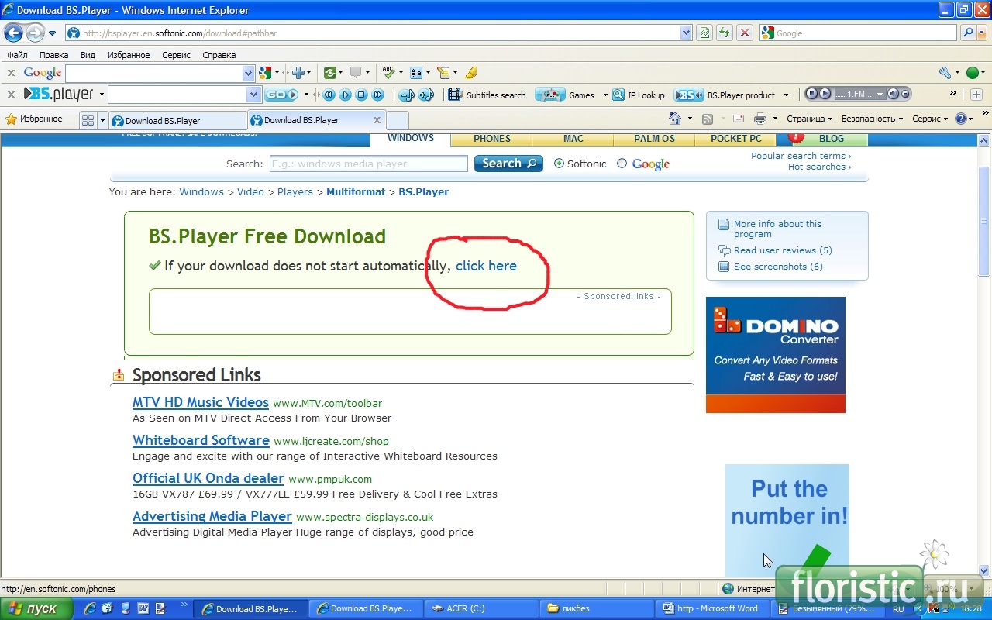The height and width of the screenshot is (620, 992).
Task: Click the green Sidewiki icon in Google toolbar
Action: point(330,73)
